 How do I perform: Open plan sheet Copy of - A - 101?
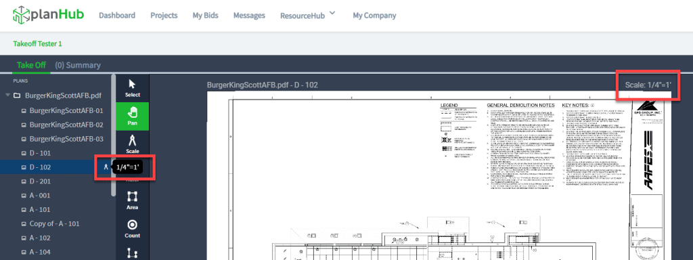click(54, 223)
